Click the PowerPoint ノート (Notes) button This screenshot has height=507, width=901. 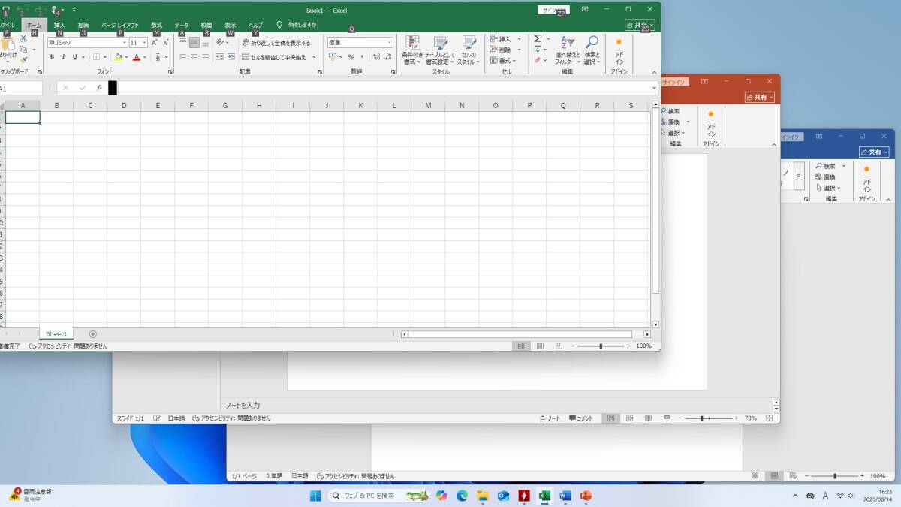coord(550,418)
